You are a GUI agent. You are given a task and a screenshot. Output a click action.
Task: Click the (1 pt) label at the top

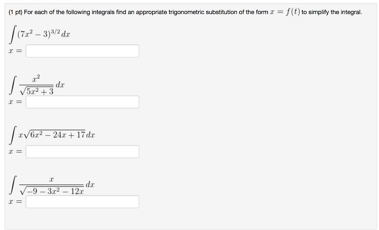coord(14,12)
